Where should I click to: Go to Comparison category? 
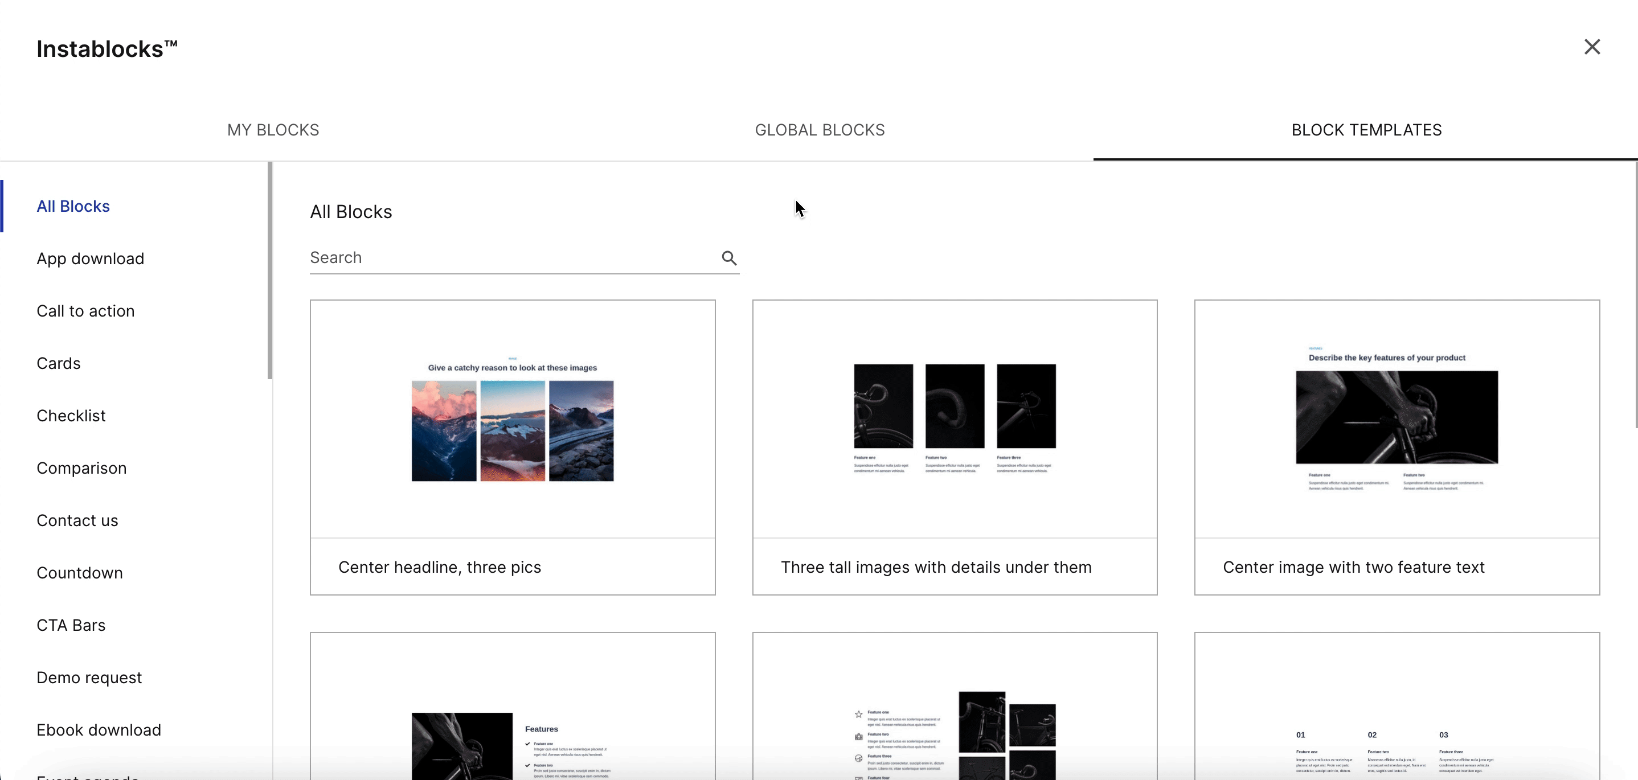tap(81, 468)
